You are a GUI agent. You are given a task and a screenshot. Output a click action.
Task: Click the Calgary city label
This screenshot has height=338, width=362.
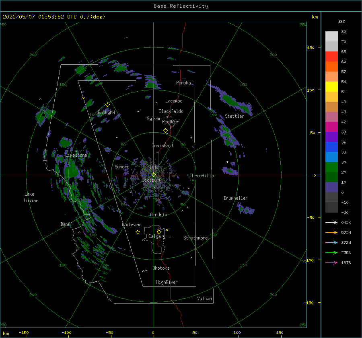157,236
